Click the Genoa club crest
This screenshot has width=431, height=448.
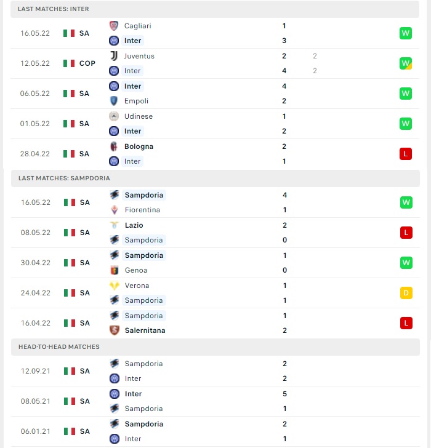click(x=115, y=270)
